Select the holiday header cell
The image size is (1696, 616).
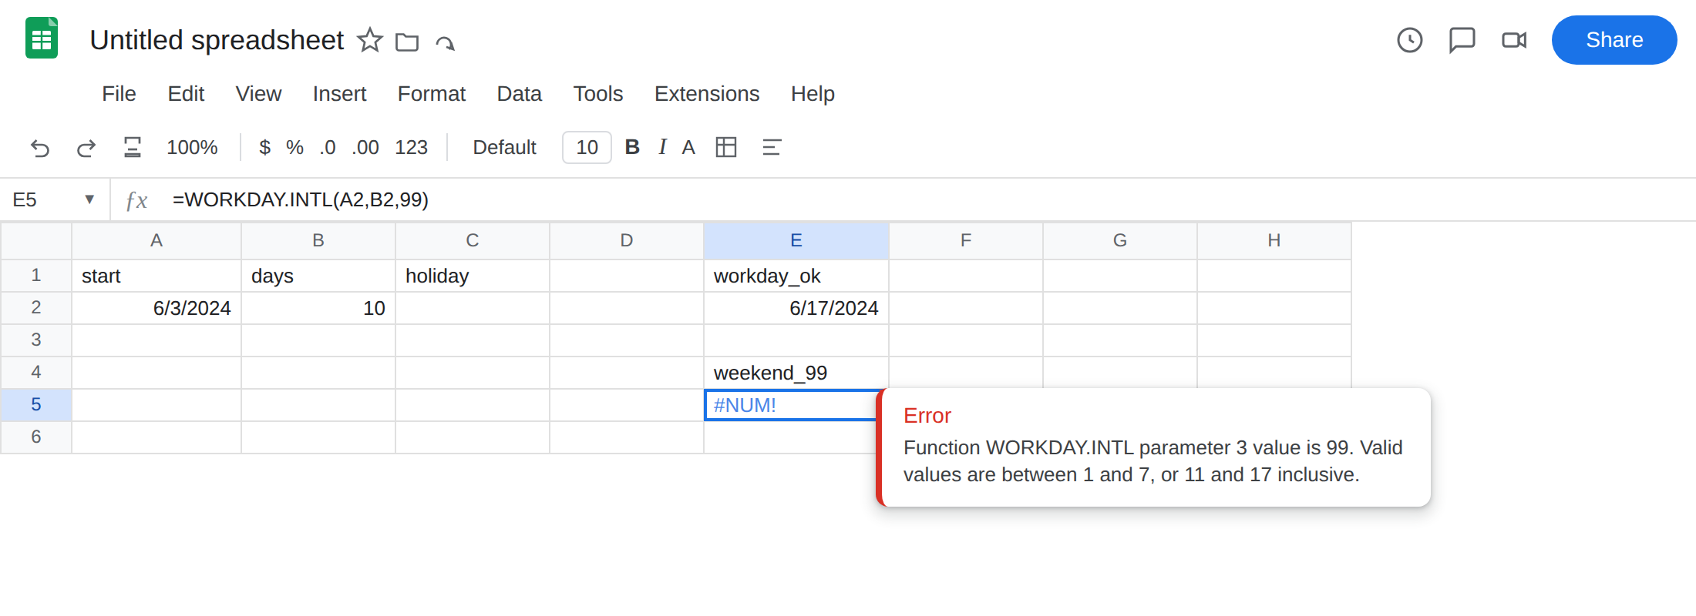click(473, 276)
